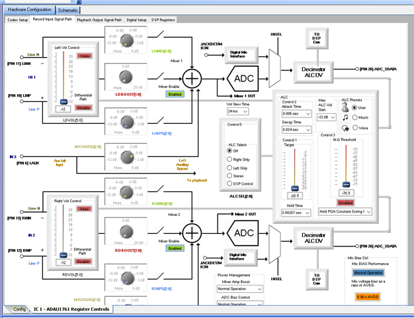Switch to Playback Output Signal Path tab

(99, 20)
